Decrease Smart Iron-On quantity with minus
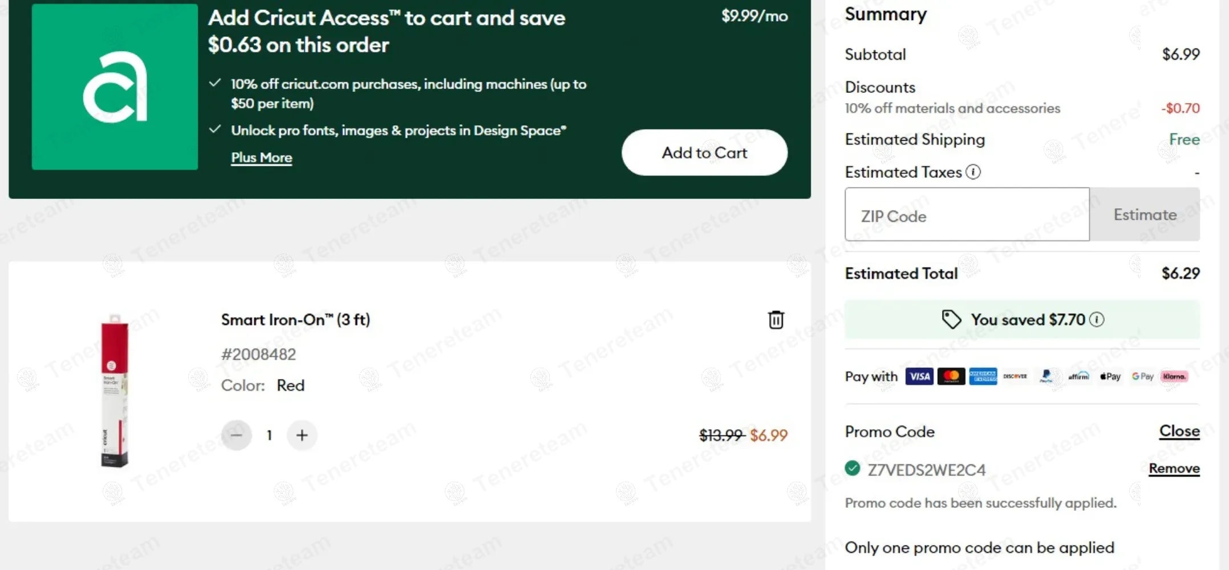This screenshot has height=570, width=1229. pyautogui.click(x=237, y=435)
